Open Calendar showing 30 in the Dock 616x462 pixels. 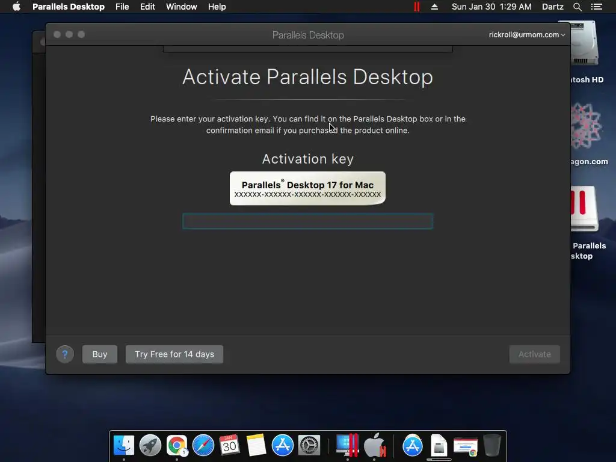pos(229,445)
